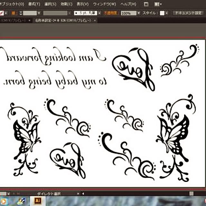Open the 書式(T) menu
The image size is (206, 206).
tap(34, 4)
